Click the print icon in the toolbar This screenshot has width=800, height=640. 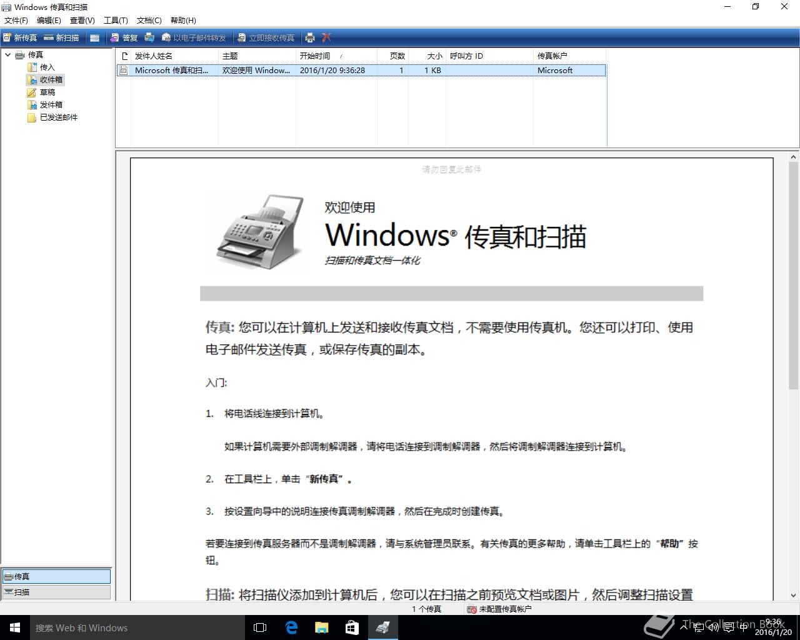click(310, 37)
